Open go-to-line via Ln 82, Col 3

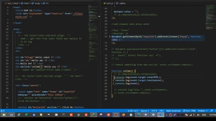[133, 111]
